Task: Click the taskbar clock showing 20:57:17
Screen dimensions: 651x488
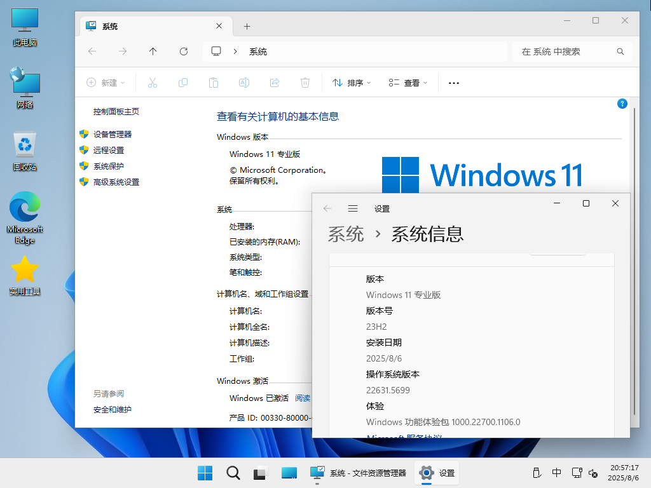Action: coord(624,473)
